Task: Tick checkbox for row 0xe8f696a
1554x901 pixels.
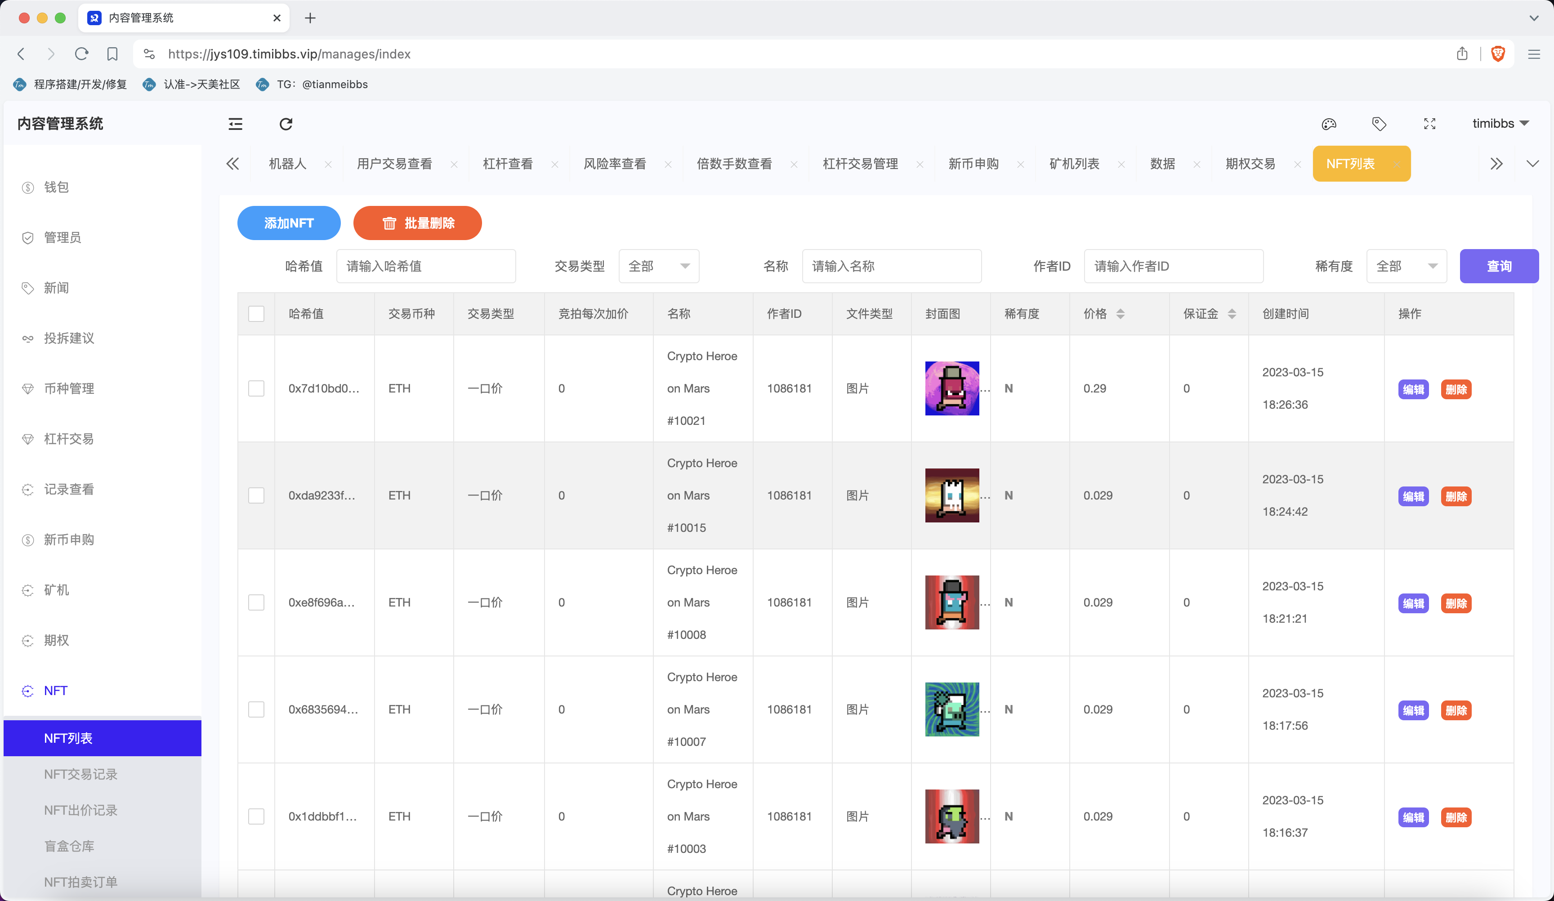Action: pos(256,602)
